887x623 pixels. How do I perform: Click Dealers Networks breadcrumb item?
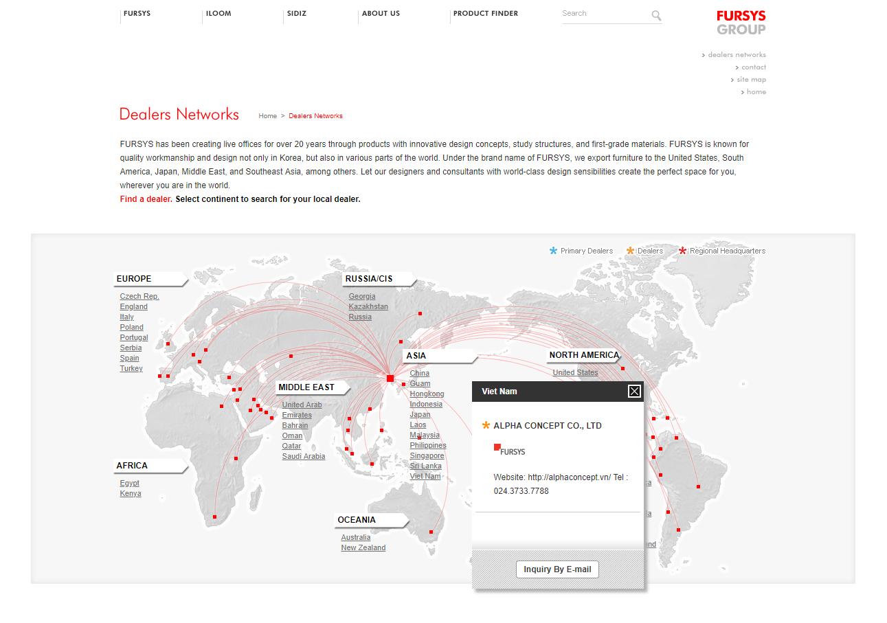pos(315,116)
